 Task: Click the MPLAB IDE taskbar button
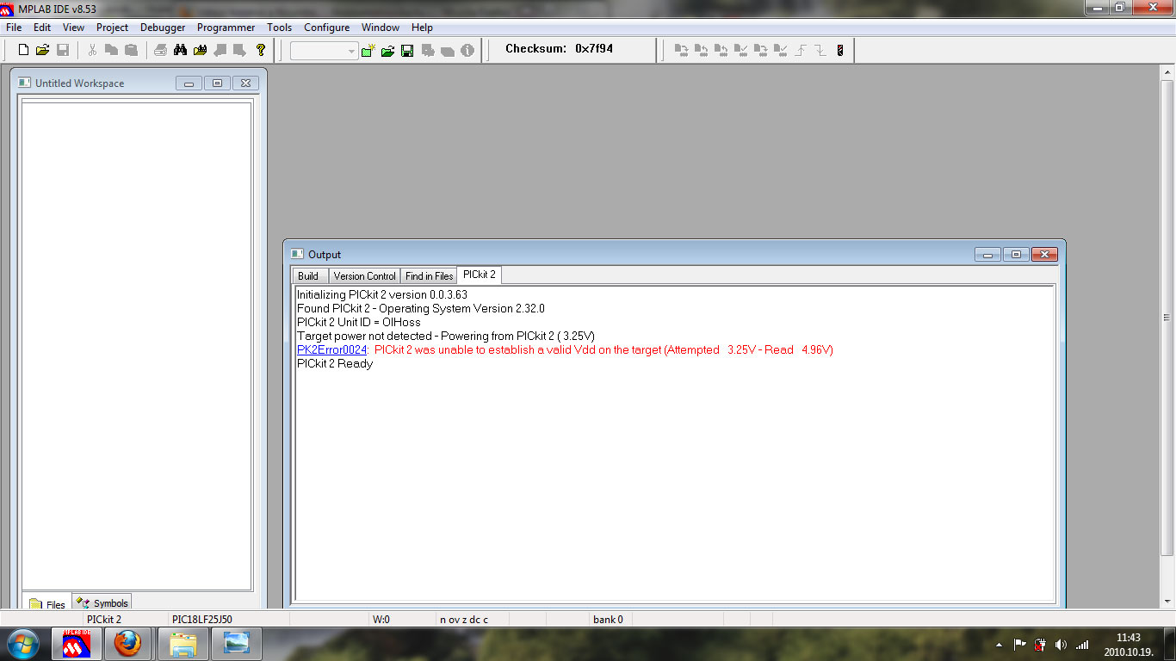(77, 644)
